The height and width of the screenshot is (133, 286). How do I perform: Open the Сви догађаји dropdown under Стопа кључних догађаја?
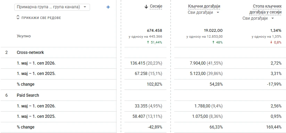(258, 18)
